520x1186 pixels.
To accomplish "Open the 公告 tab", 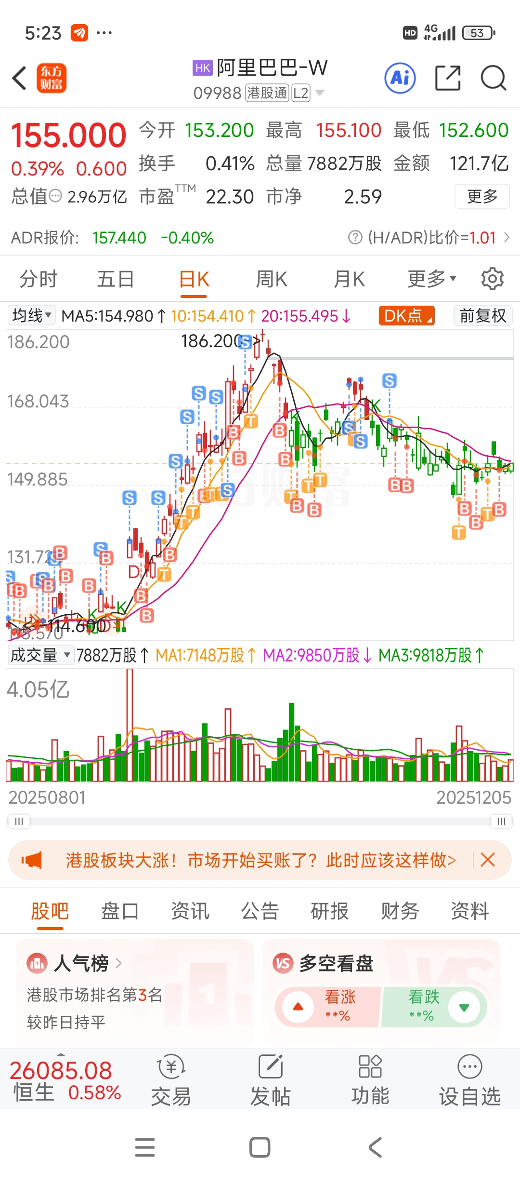I will (260, 911).
